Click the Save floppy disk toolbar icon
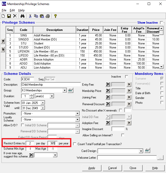Screen dimensions: 166x173 tap(9, 16)
